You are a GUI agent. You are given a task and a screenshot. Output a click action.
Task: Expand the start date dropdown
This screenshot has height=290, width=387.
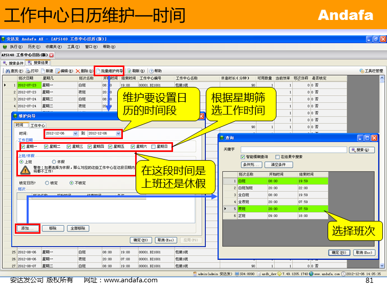[x=75, y=133]
